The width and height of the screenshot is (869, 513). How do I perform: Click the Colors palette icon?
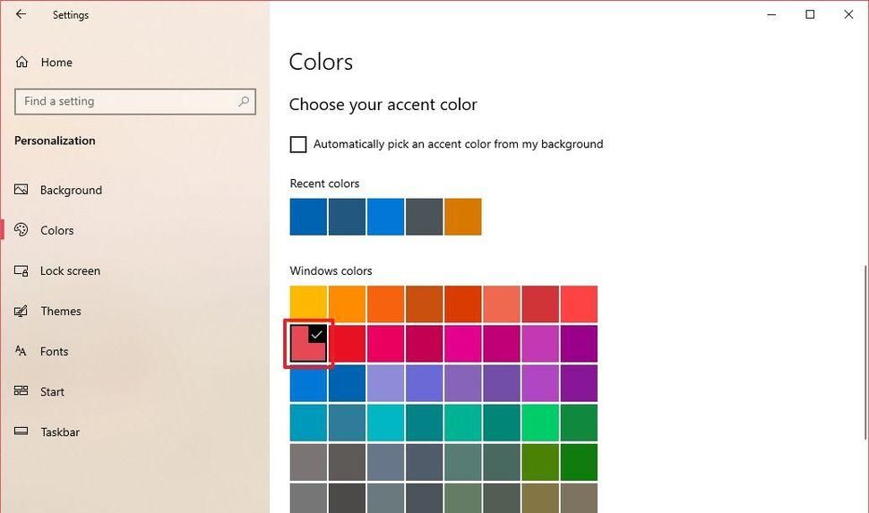click(22, 230)
